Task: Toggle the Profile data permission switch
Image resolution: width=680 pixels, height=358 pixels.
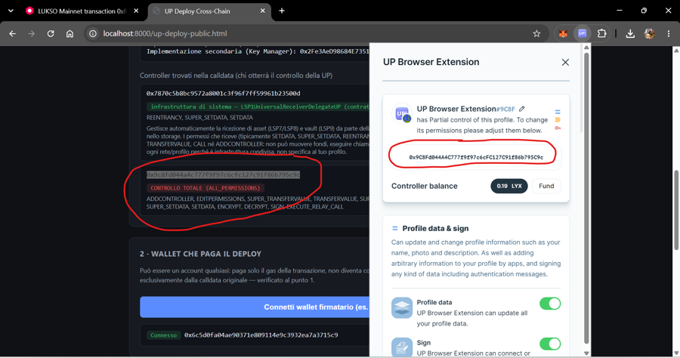Action: [x=550, y=304]
